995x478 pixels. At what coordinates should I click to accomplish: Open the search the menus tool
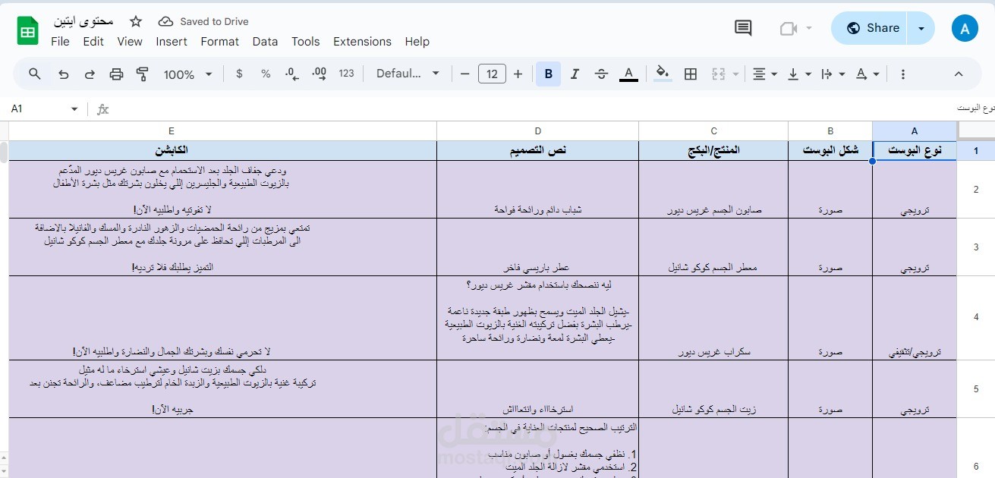35,74
